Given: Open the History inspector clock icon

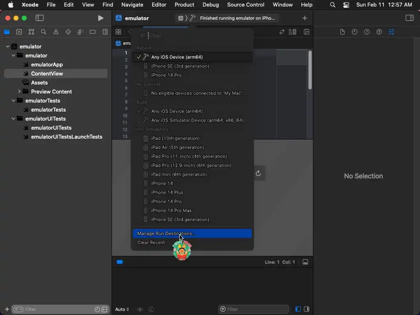Looking at the screenshot, I should tap(355, 32).
